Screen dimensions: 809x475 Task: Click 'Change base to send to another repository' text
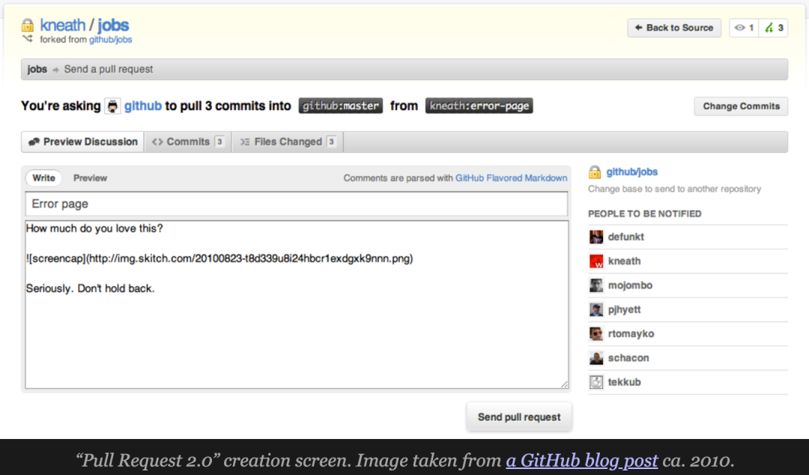coord(674,189)
